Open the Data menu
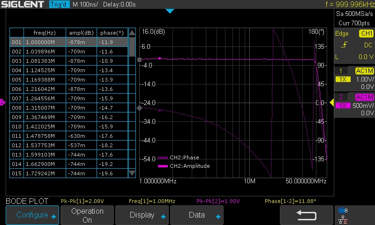Viewport: 375px width, 225px height. (x=197, y=215)
